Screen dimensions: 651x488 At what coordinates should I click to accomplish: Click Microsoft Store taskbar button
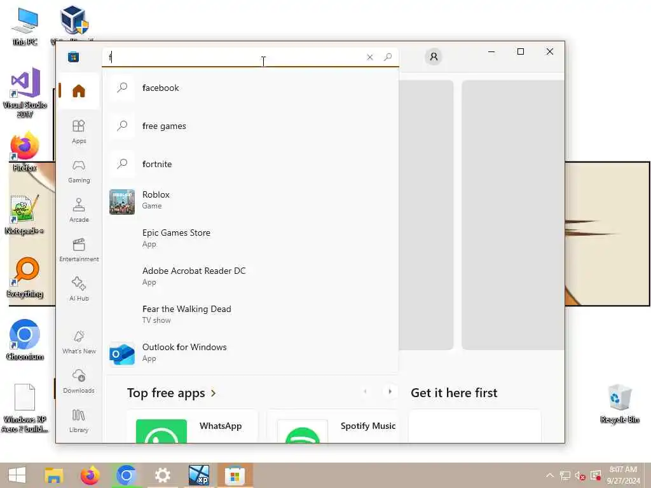coord(235,475)
